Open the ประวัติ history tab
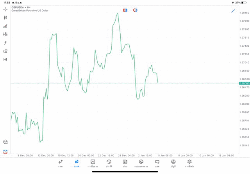 (109, 163)
